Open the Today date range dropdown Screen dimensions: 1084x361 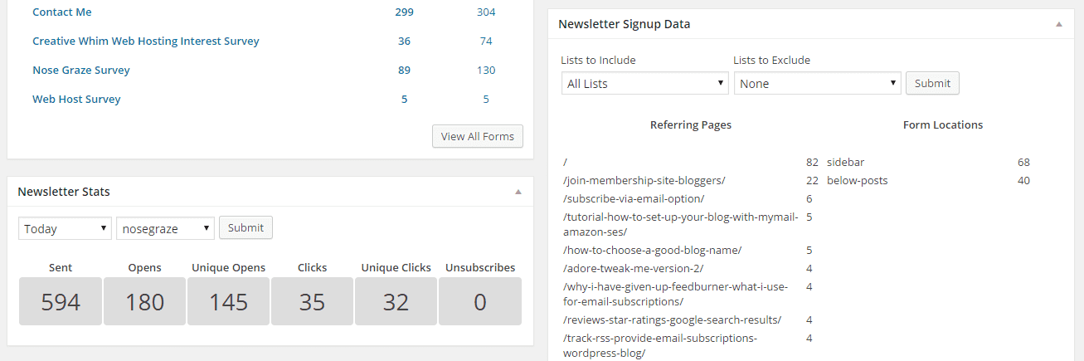[x=65, y=228]
